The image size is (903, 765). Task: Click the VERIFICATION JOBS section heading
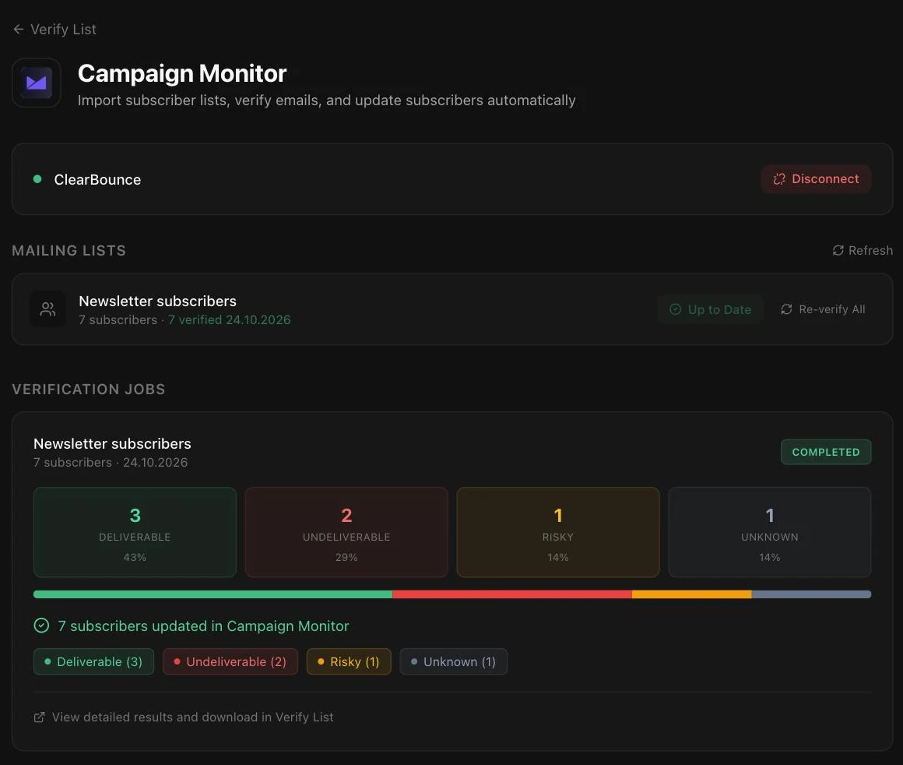[89, 390]
